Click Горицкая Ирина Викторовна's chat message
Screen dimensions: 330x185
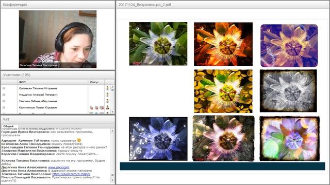47,134
